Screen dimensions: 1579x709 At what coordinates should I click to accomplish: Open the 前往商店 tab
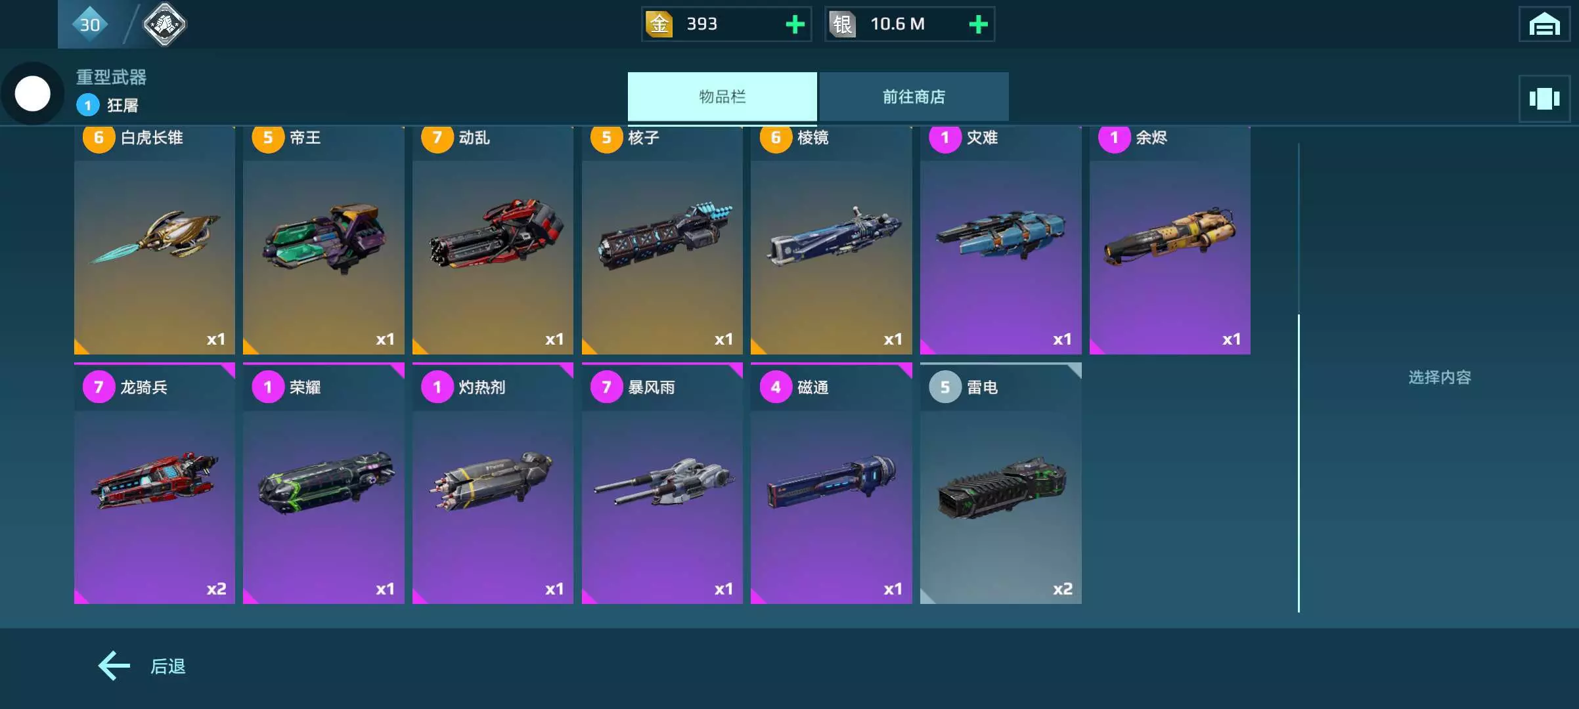pos(914,97)
